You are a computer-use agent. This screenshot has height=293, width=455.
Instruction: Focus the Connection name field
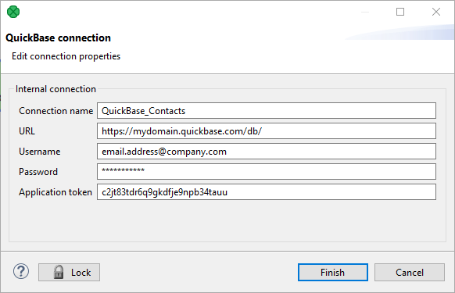coord(267,110)
